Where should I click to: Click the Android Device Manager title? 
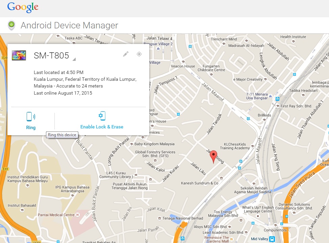point(69,25)
